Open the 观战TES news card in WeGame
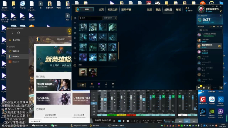 point(54,85)
